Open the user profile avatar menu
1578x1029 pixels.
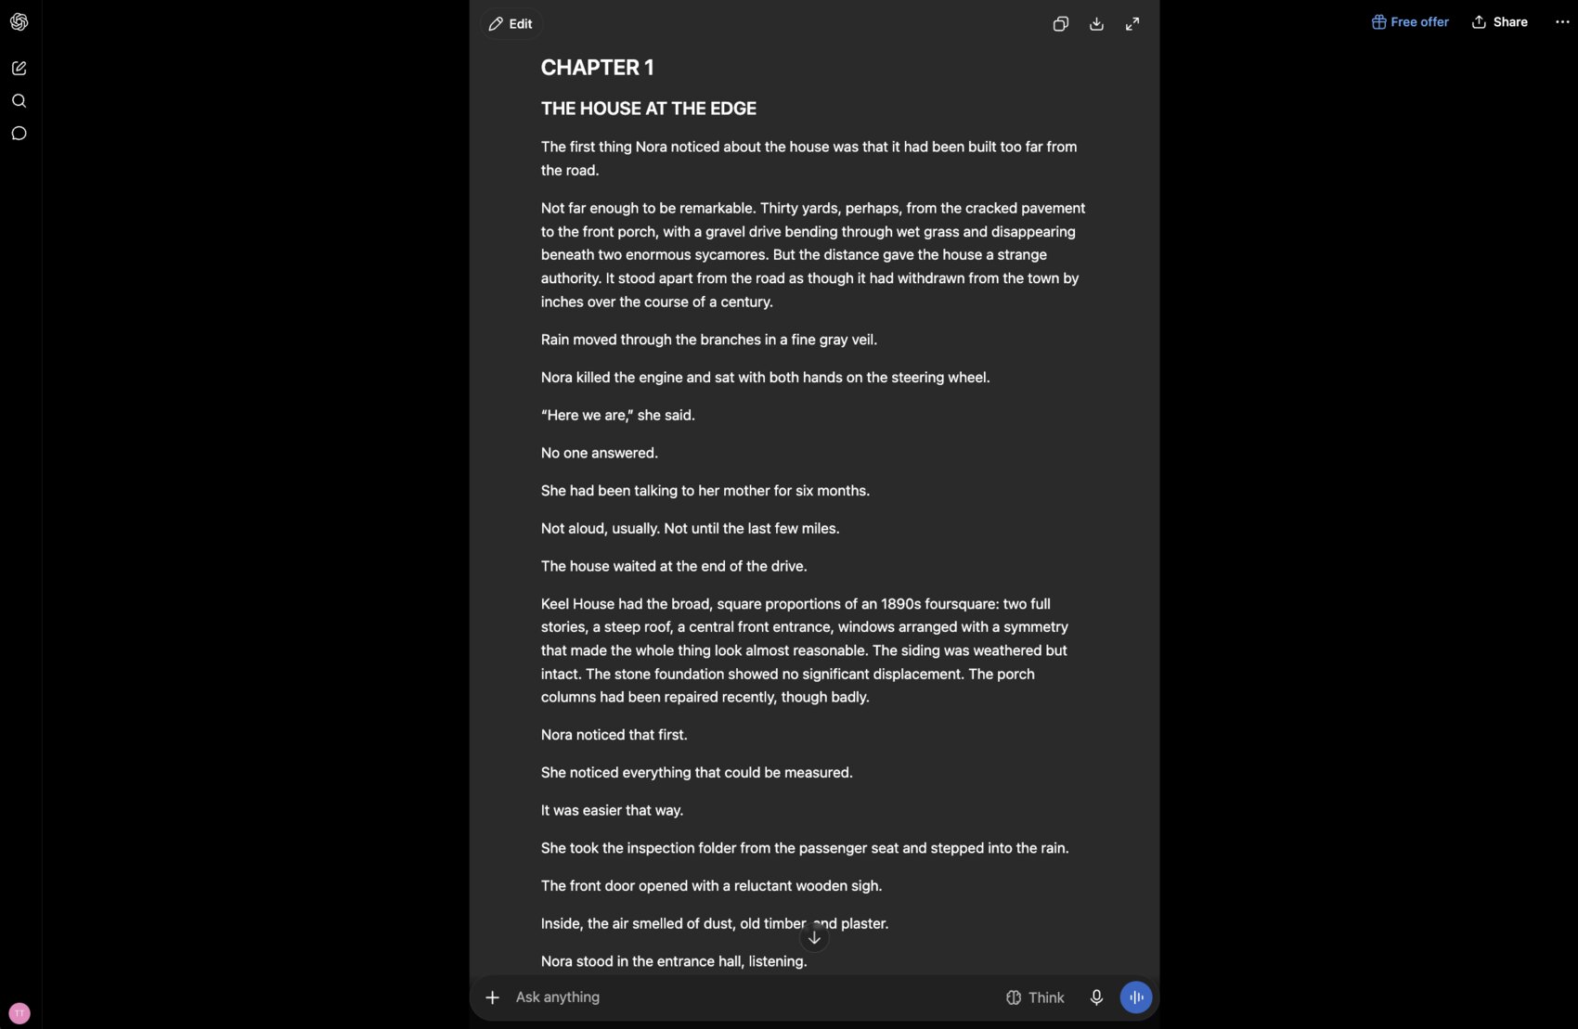tap(19, 1013)
